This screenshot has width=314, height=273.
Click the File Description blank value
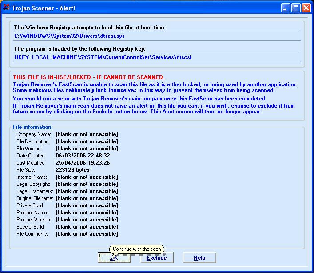point(87,141)
